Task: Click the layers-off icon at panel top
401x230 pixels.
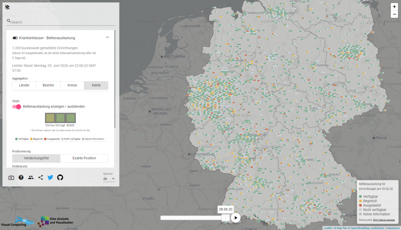Action: [x=7, y=7]
